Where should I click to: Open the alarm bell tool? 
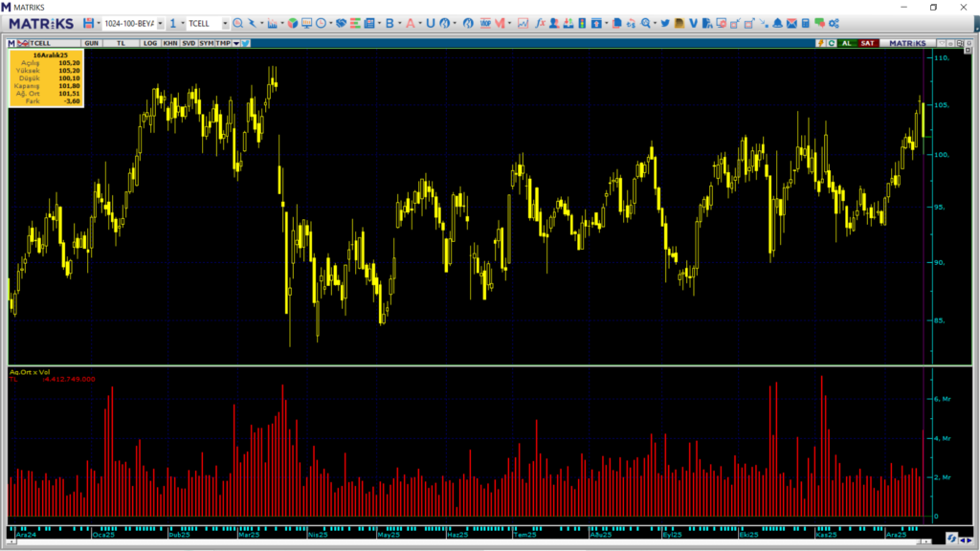(777, 23)
